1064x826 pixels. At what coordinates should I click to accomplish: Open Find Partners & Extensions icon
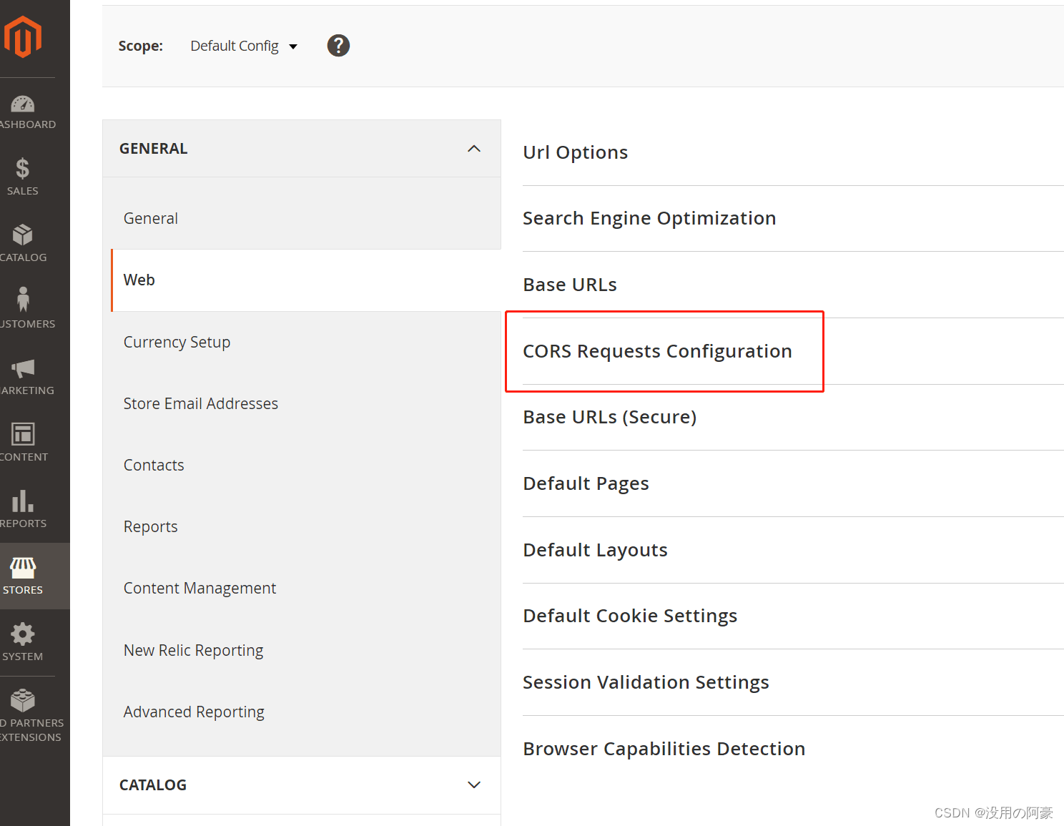[23, 700]
